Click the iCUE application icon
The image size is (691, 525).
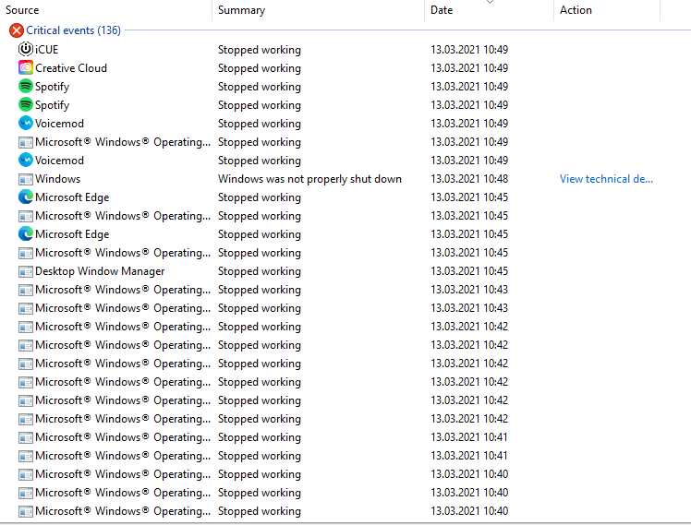[x=26, y=49]
